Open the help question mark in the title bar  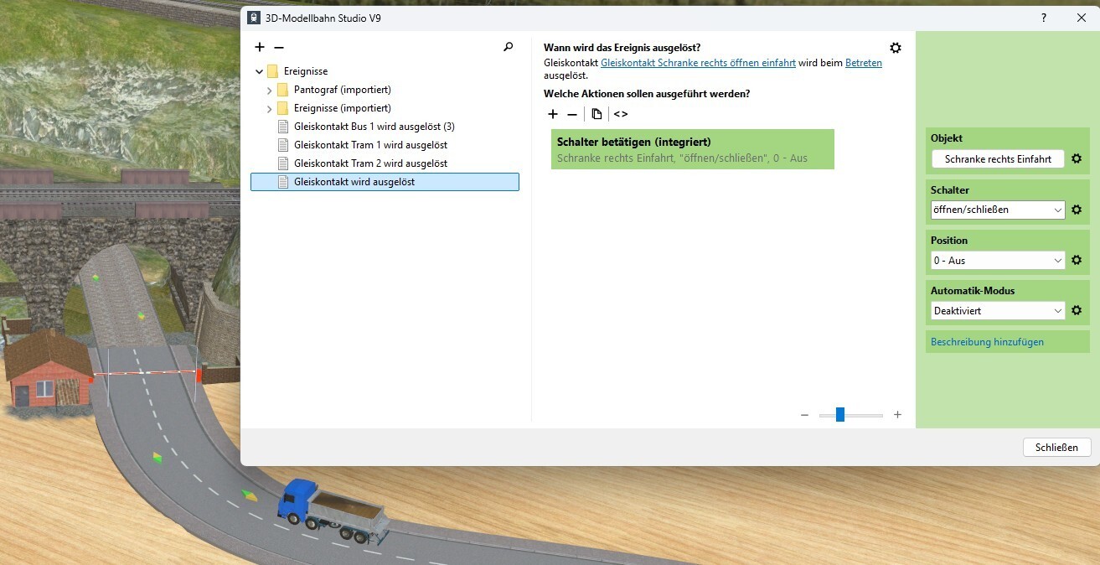[1043, 18]
